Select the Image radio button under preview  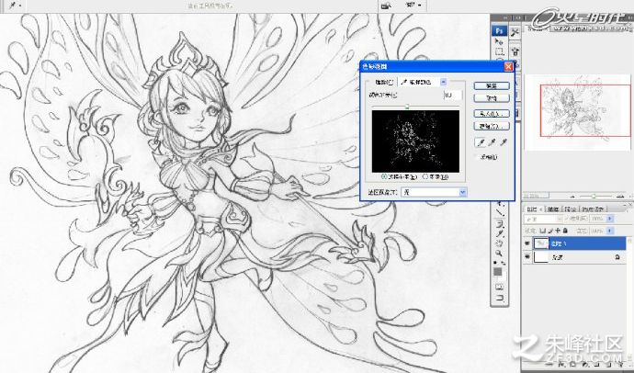pos(425,176)
